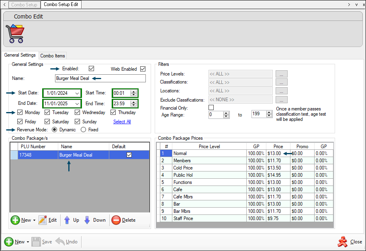Click the Select All days link
Screen dimensions: 366x251
122,122
